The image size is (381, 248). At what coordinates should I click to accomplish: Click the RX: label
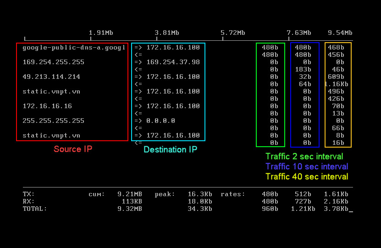coord(29,201)
